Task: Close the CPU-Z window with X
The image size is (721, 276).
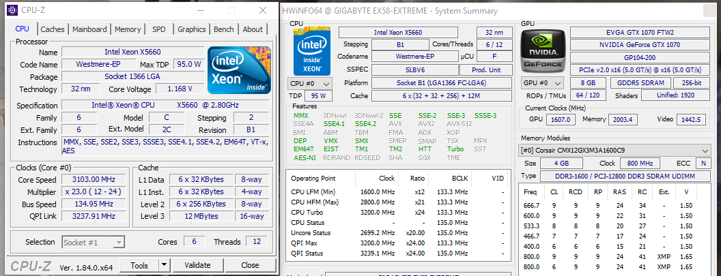Action: (263, 10)
